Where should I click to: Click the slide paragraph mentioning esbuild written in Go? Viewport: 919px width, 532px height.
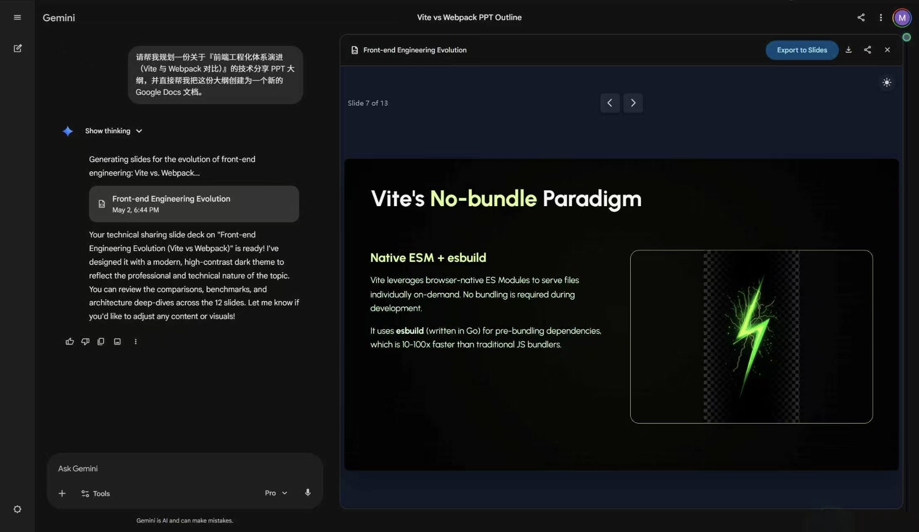coord(486,337)
